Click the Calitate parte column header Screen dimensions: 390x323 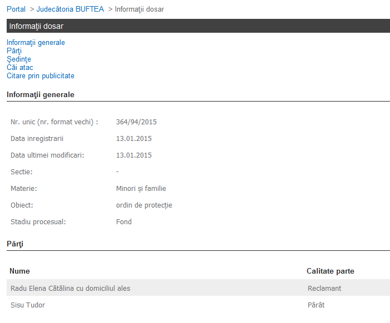coord(330,271)
